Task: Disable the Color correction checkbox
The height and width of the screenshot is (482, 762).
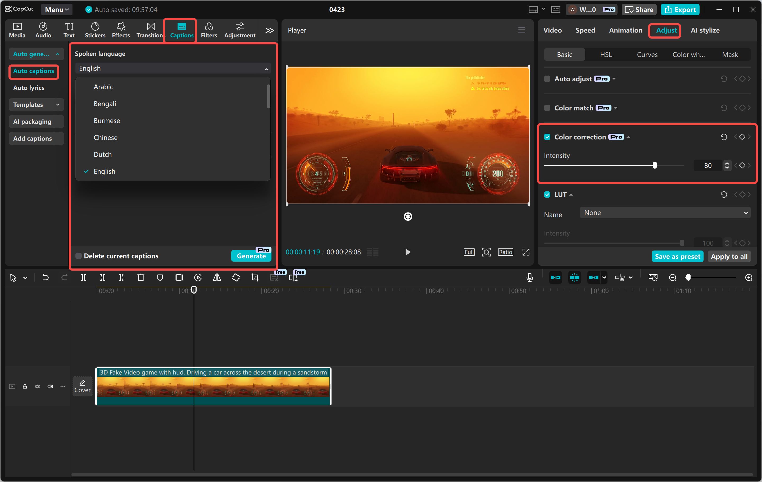Action: point(547,137)
